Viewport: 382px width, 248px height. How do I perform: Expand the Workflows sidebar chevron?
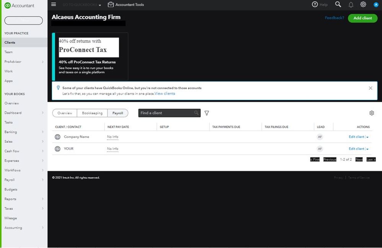coord(42,170)
